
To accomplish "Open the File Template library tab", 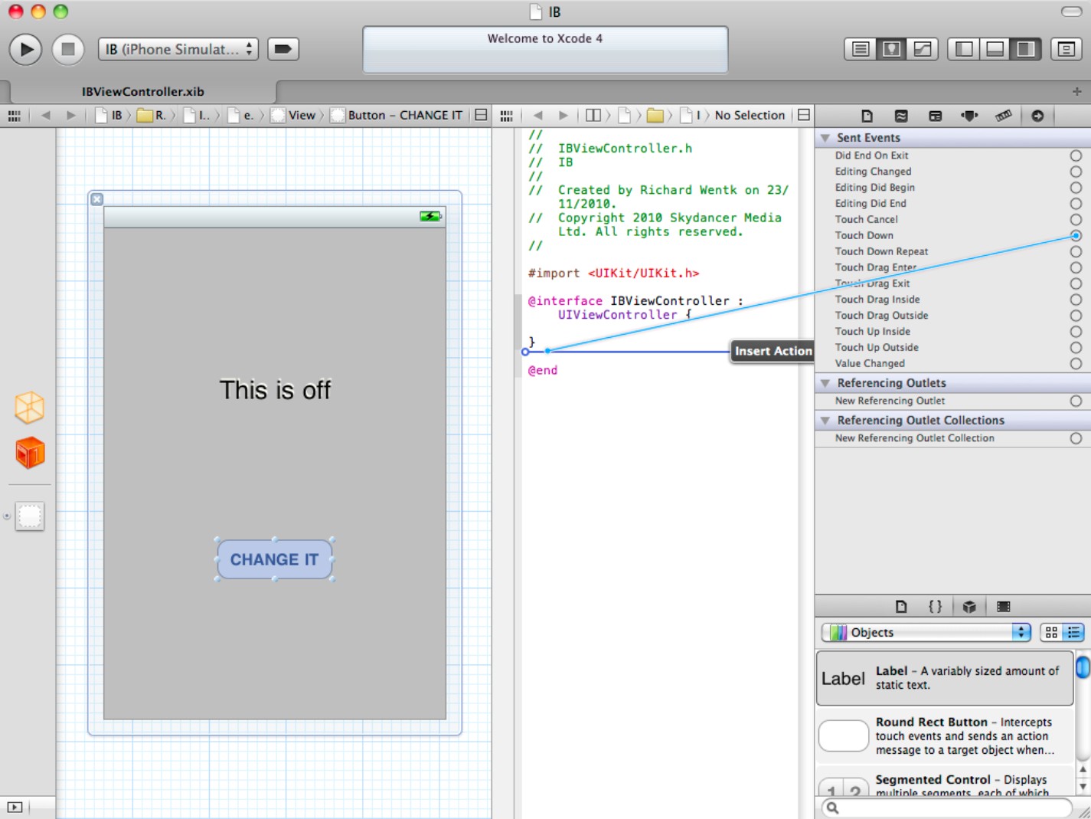I will tap(901, 607).
